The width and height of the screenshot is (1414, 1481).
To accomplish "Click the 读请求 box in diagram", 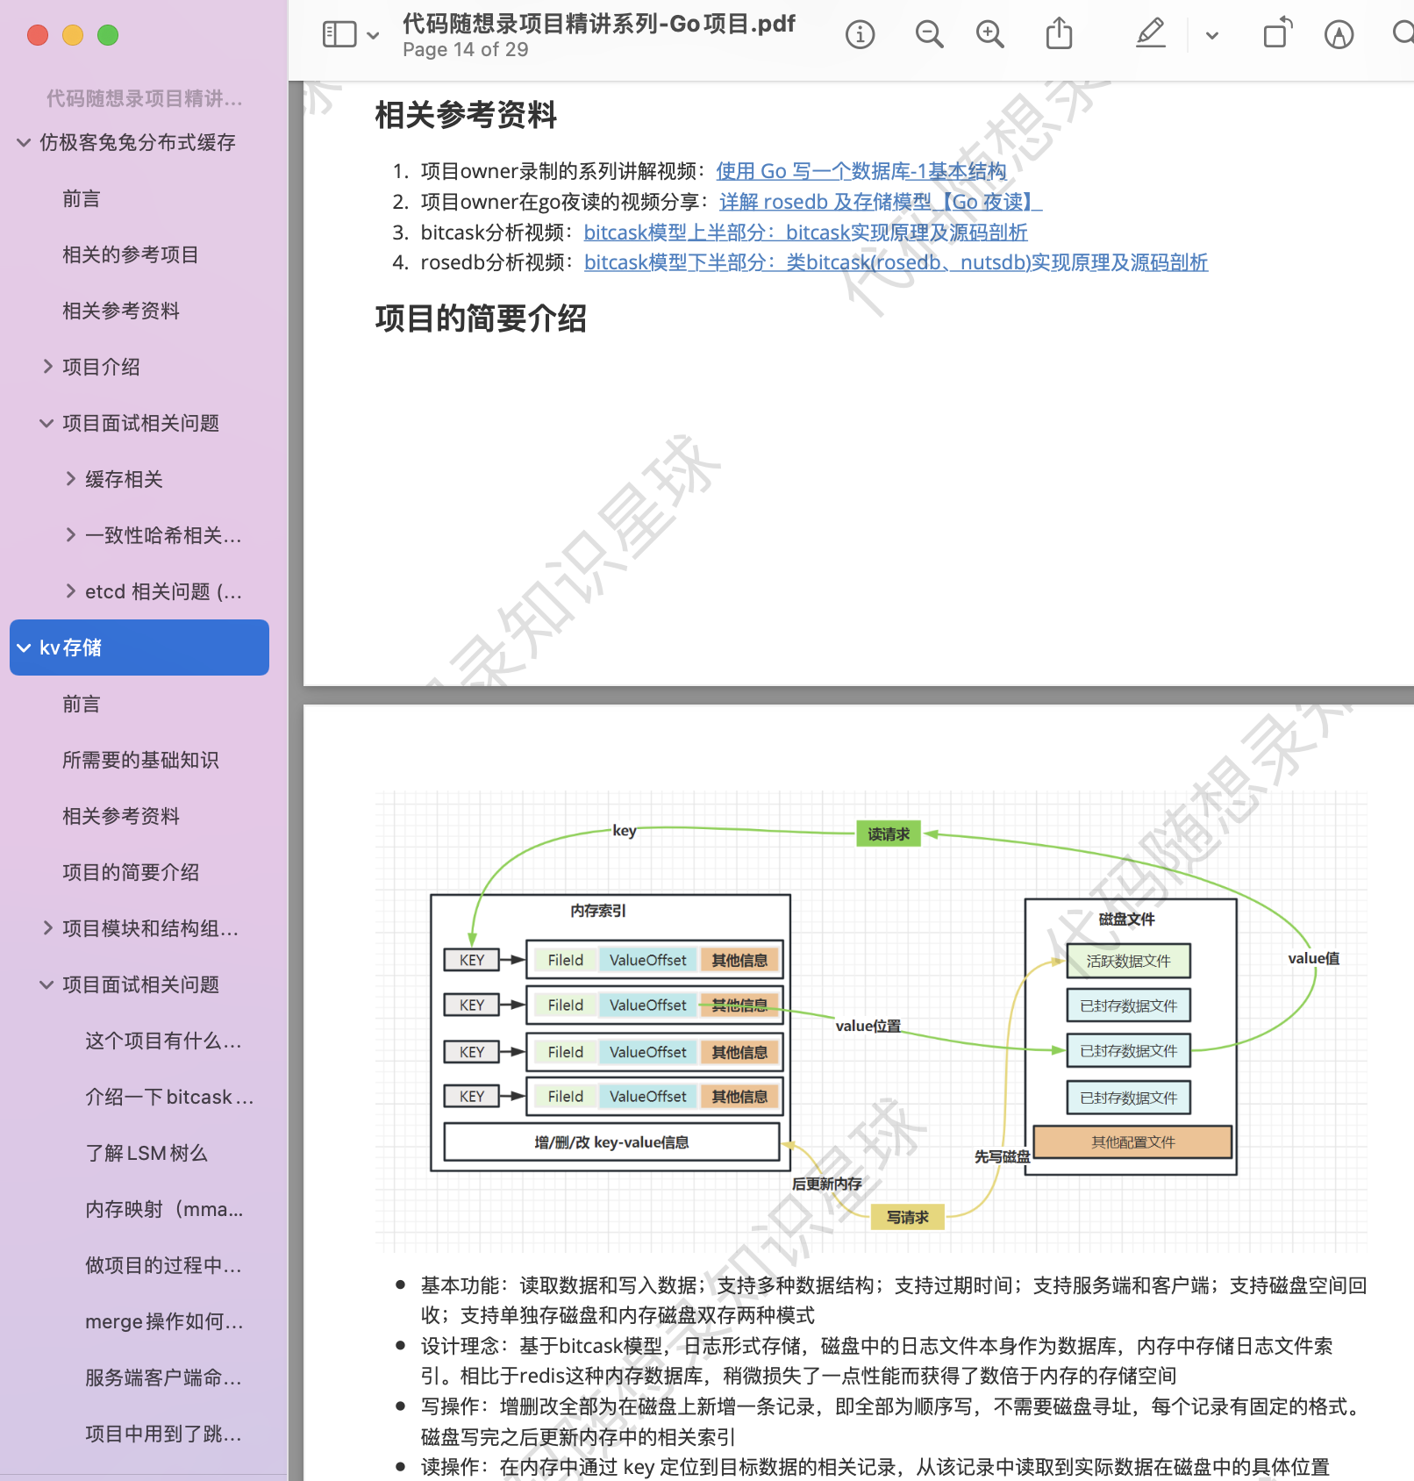I will pos(888,834).
